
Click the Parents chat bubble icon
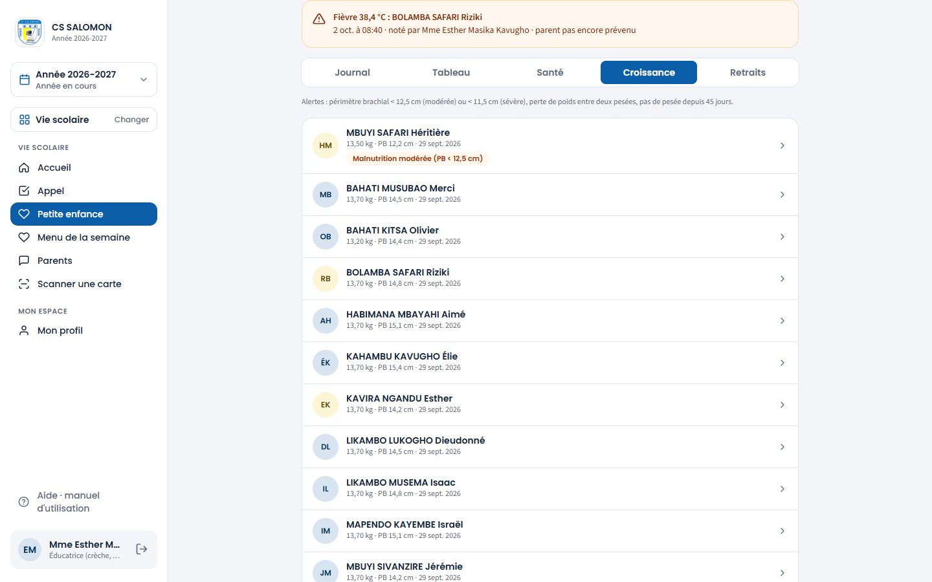pyautogui.click(x=24, y=261)
